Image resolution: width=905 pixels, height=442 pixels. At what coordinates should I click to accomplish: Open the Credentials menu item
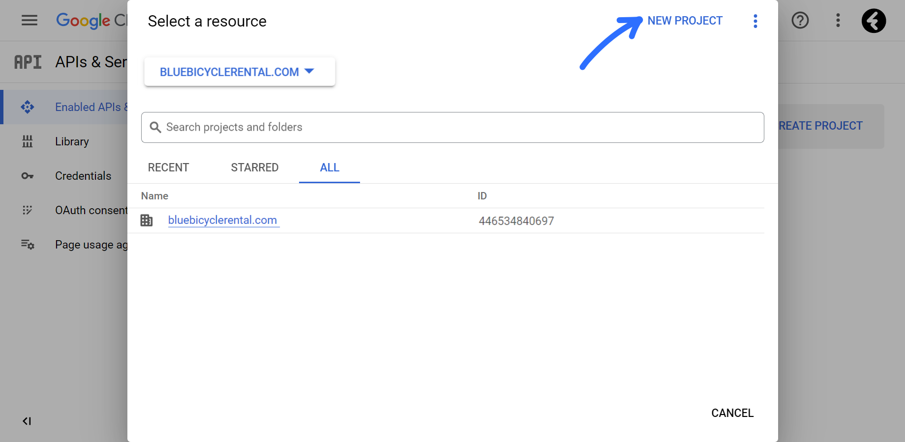pyautogui.click(x=83, y=176)
